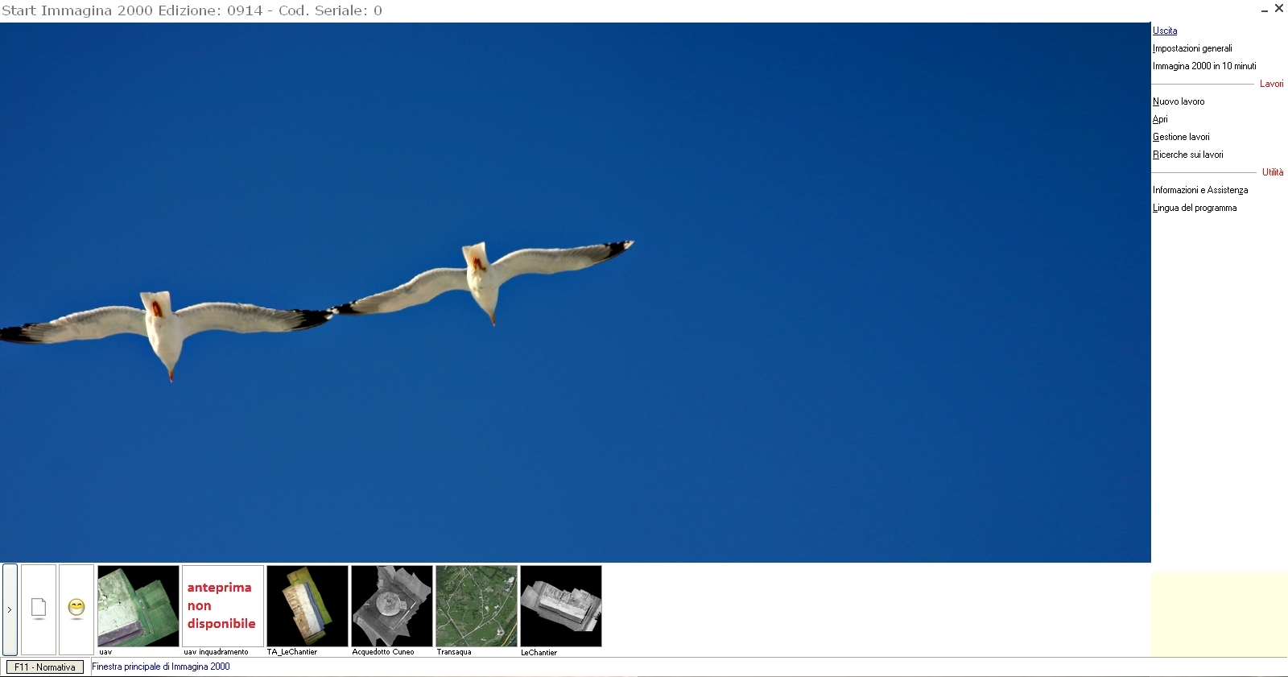The width and height of the screenshot is (1288, 677).
Task: Click the blank document icon
Action: coord(39,608)
